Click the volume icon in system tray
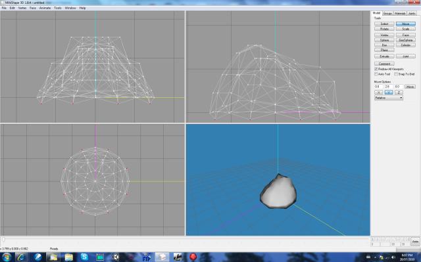The image size is (421, 262). [393, 257]
